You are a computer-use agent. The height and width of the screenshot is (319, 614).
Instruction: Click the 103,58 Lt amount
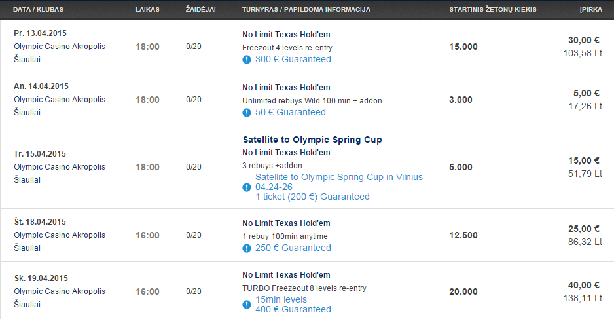(x=583, y=53)
